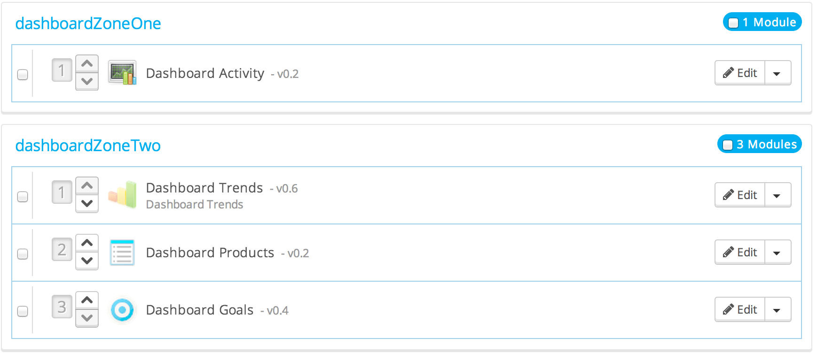Toggle the 3 Modules select-all checkbox

click(728, 145)
